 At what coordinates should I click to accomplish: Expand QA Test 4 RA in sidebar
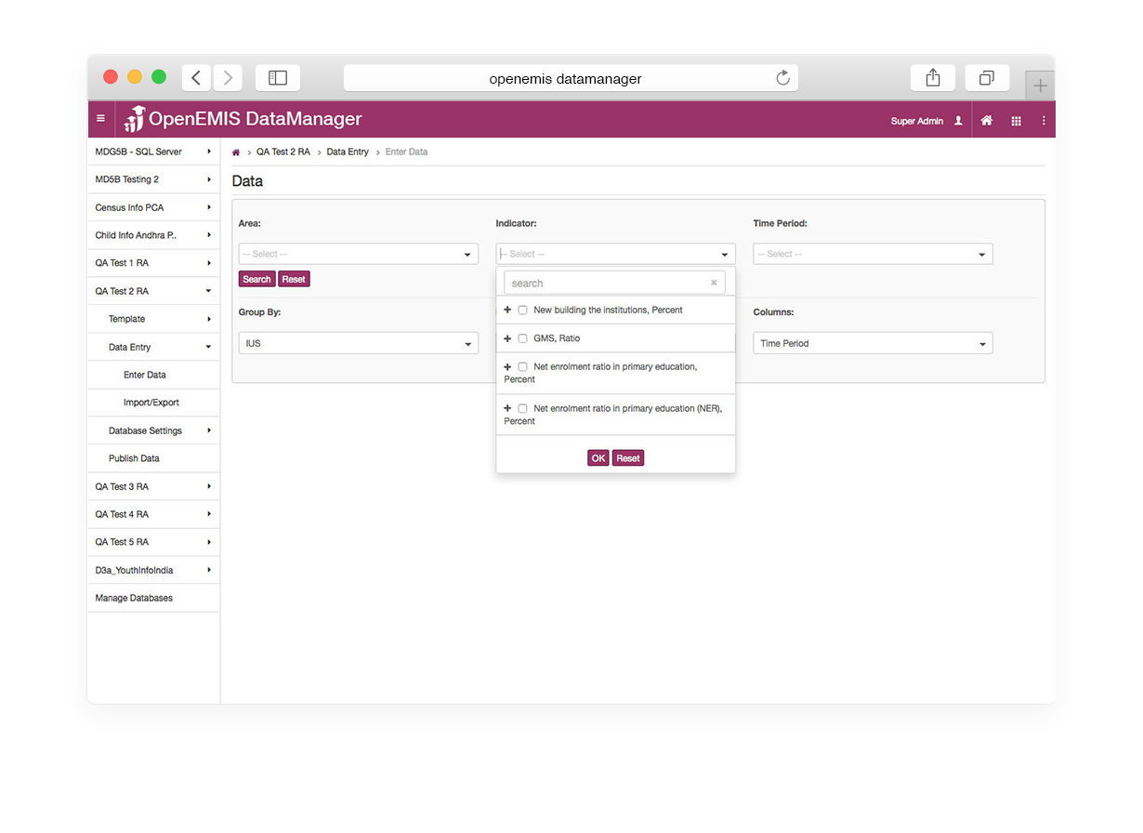coord(153,514)
